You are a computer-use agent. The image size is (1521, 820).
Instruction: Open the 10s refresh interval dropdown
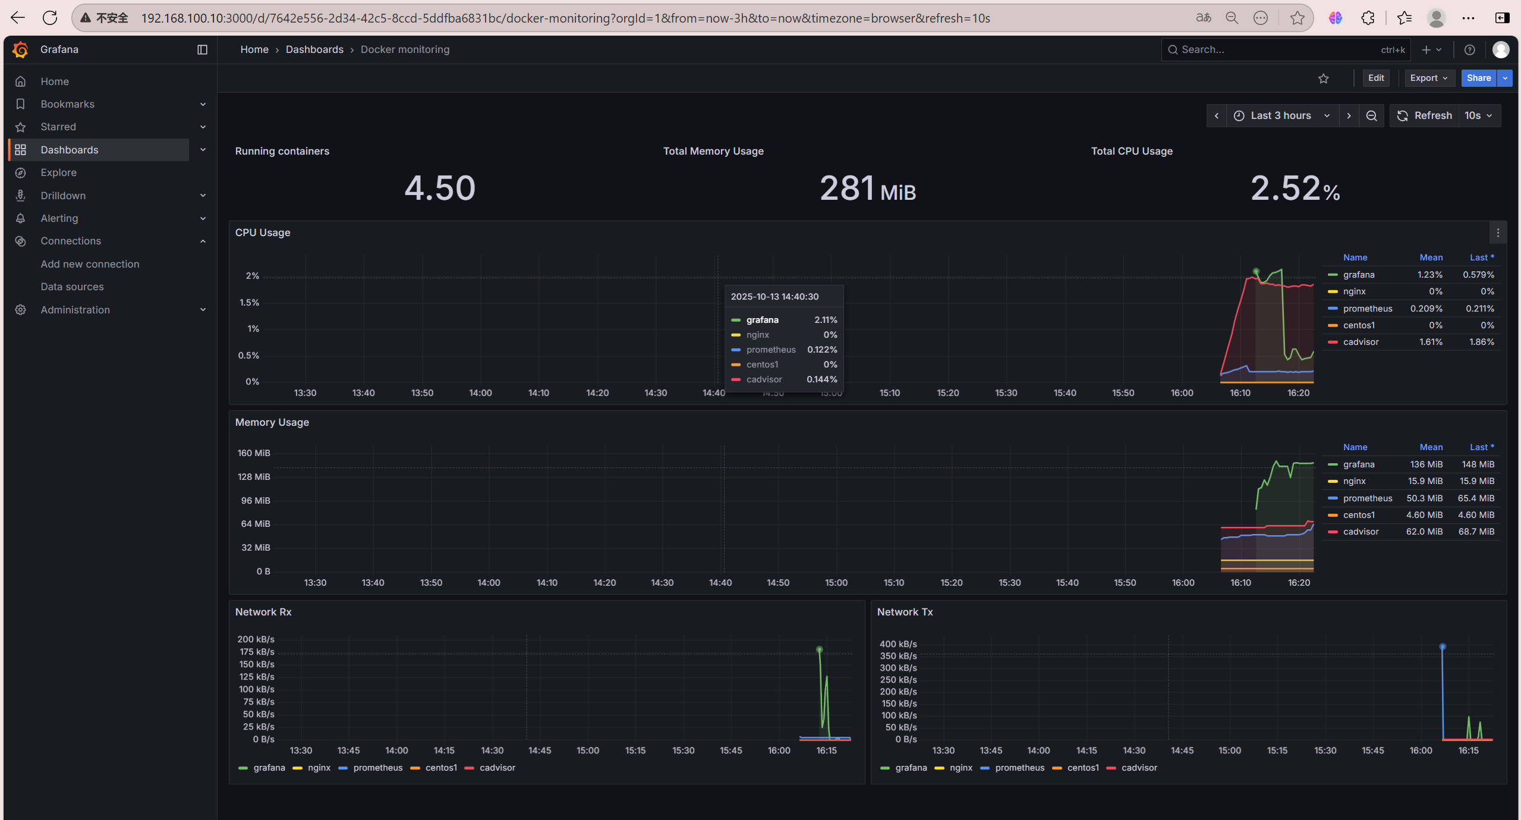click(x=1479, y=116)
